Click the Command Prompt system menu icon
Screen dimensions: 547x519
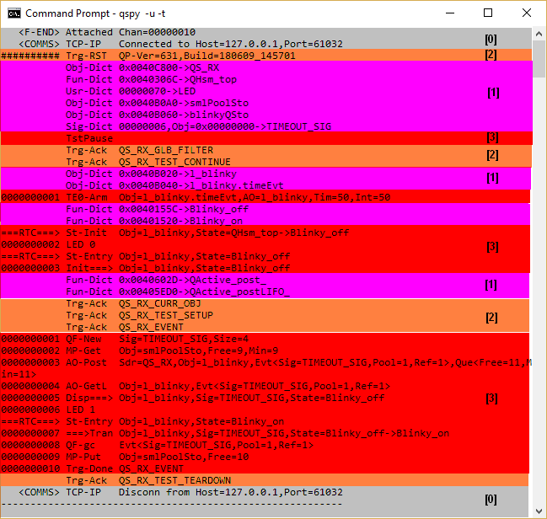(13, 13)
